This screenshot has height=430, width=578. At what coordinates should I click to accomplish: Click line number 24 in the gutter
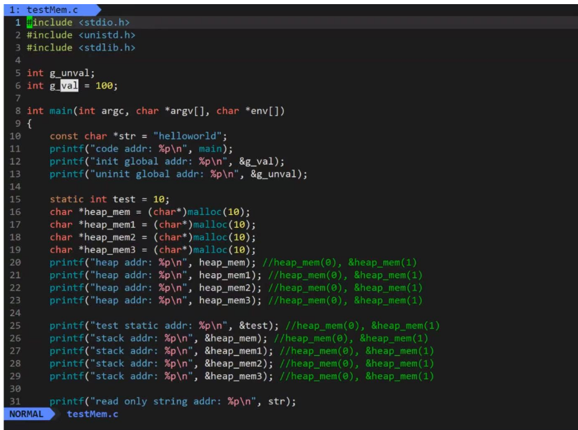15,313
